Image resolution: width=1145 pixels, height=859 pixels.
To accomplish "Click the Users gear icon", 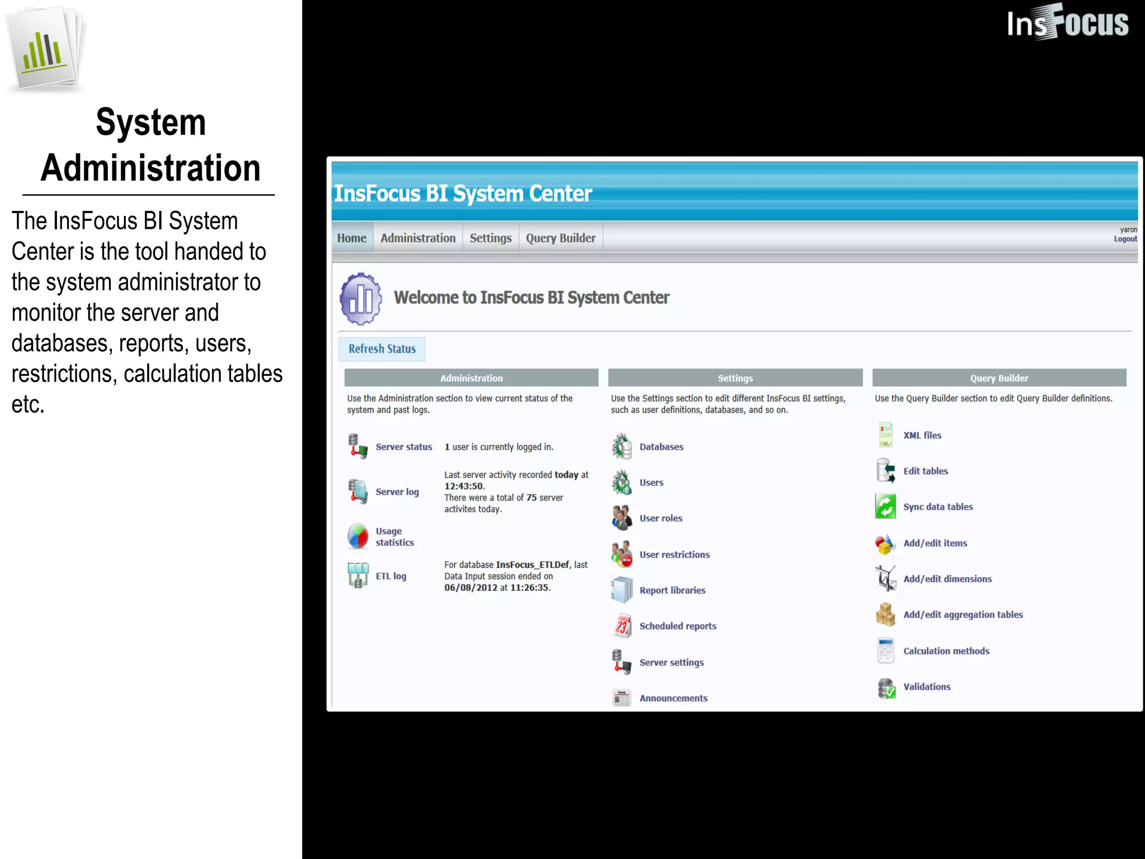I will click(622, 482).
